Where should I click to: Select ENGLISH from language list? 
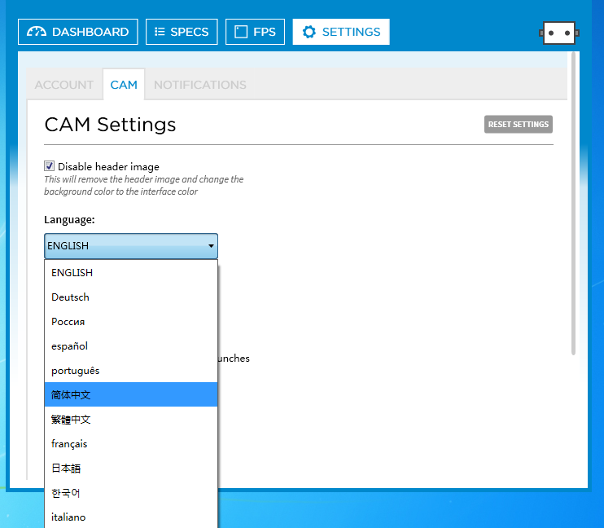pos(72,273)
